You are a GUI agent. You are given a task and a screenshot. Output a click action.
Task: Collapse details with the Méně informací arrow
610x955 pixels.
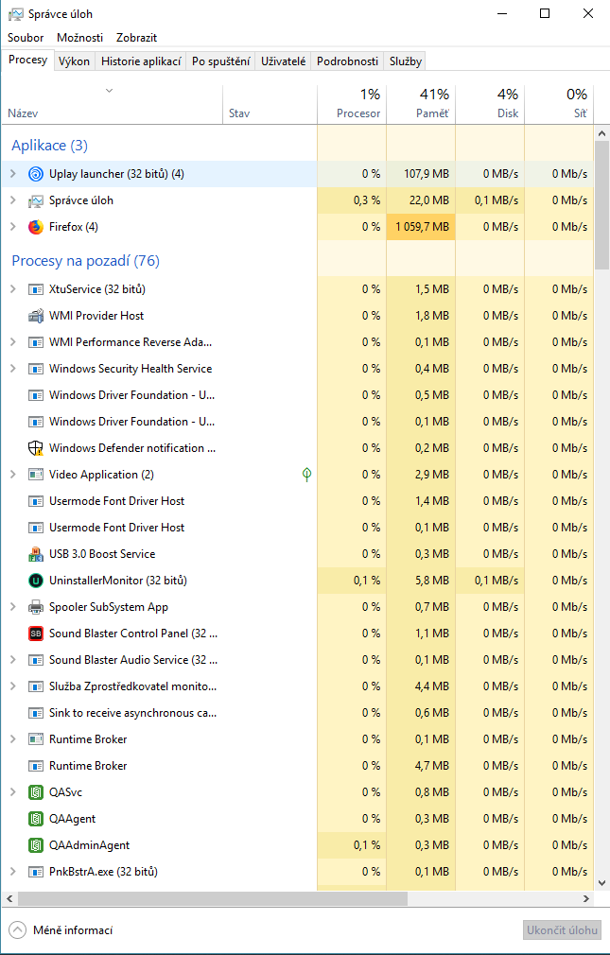point(18,930)
